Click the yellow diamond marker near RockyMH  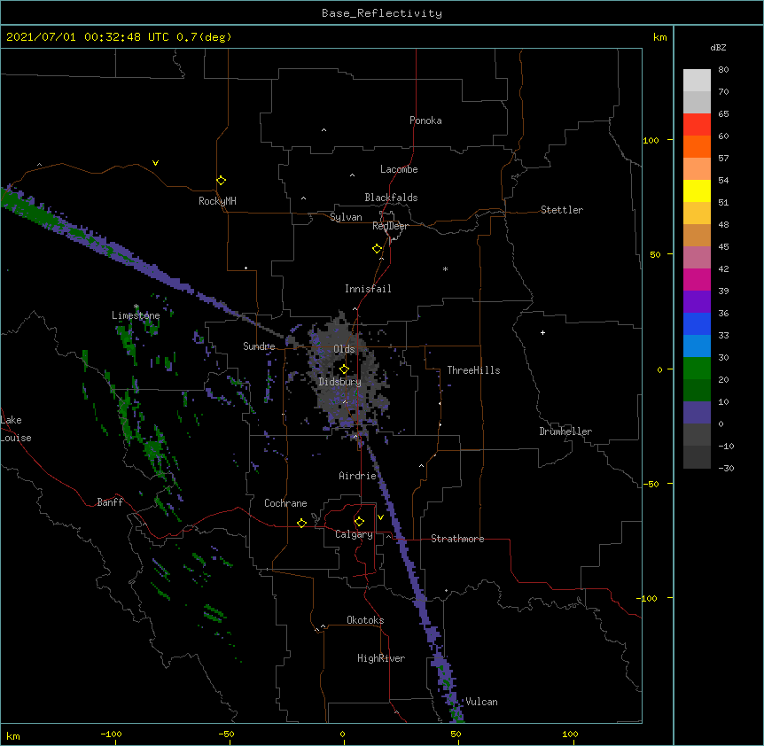pyautogui.click(x=221, y=181)
